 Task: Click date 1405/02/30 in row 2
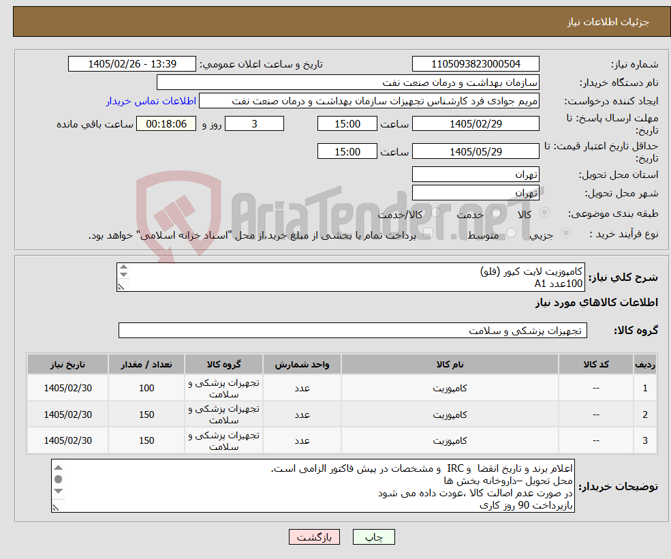(67, 414)
